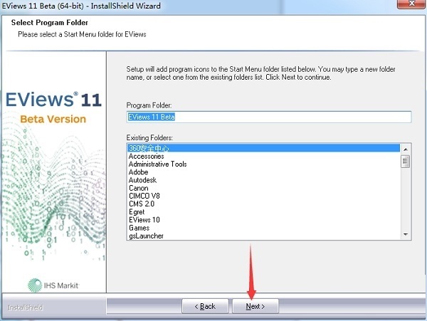Select Accessories in Existing Folders

pyautogui.click(x=263, y=156)
